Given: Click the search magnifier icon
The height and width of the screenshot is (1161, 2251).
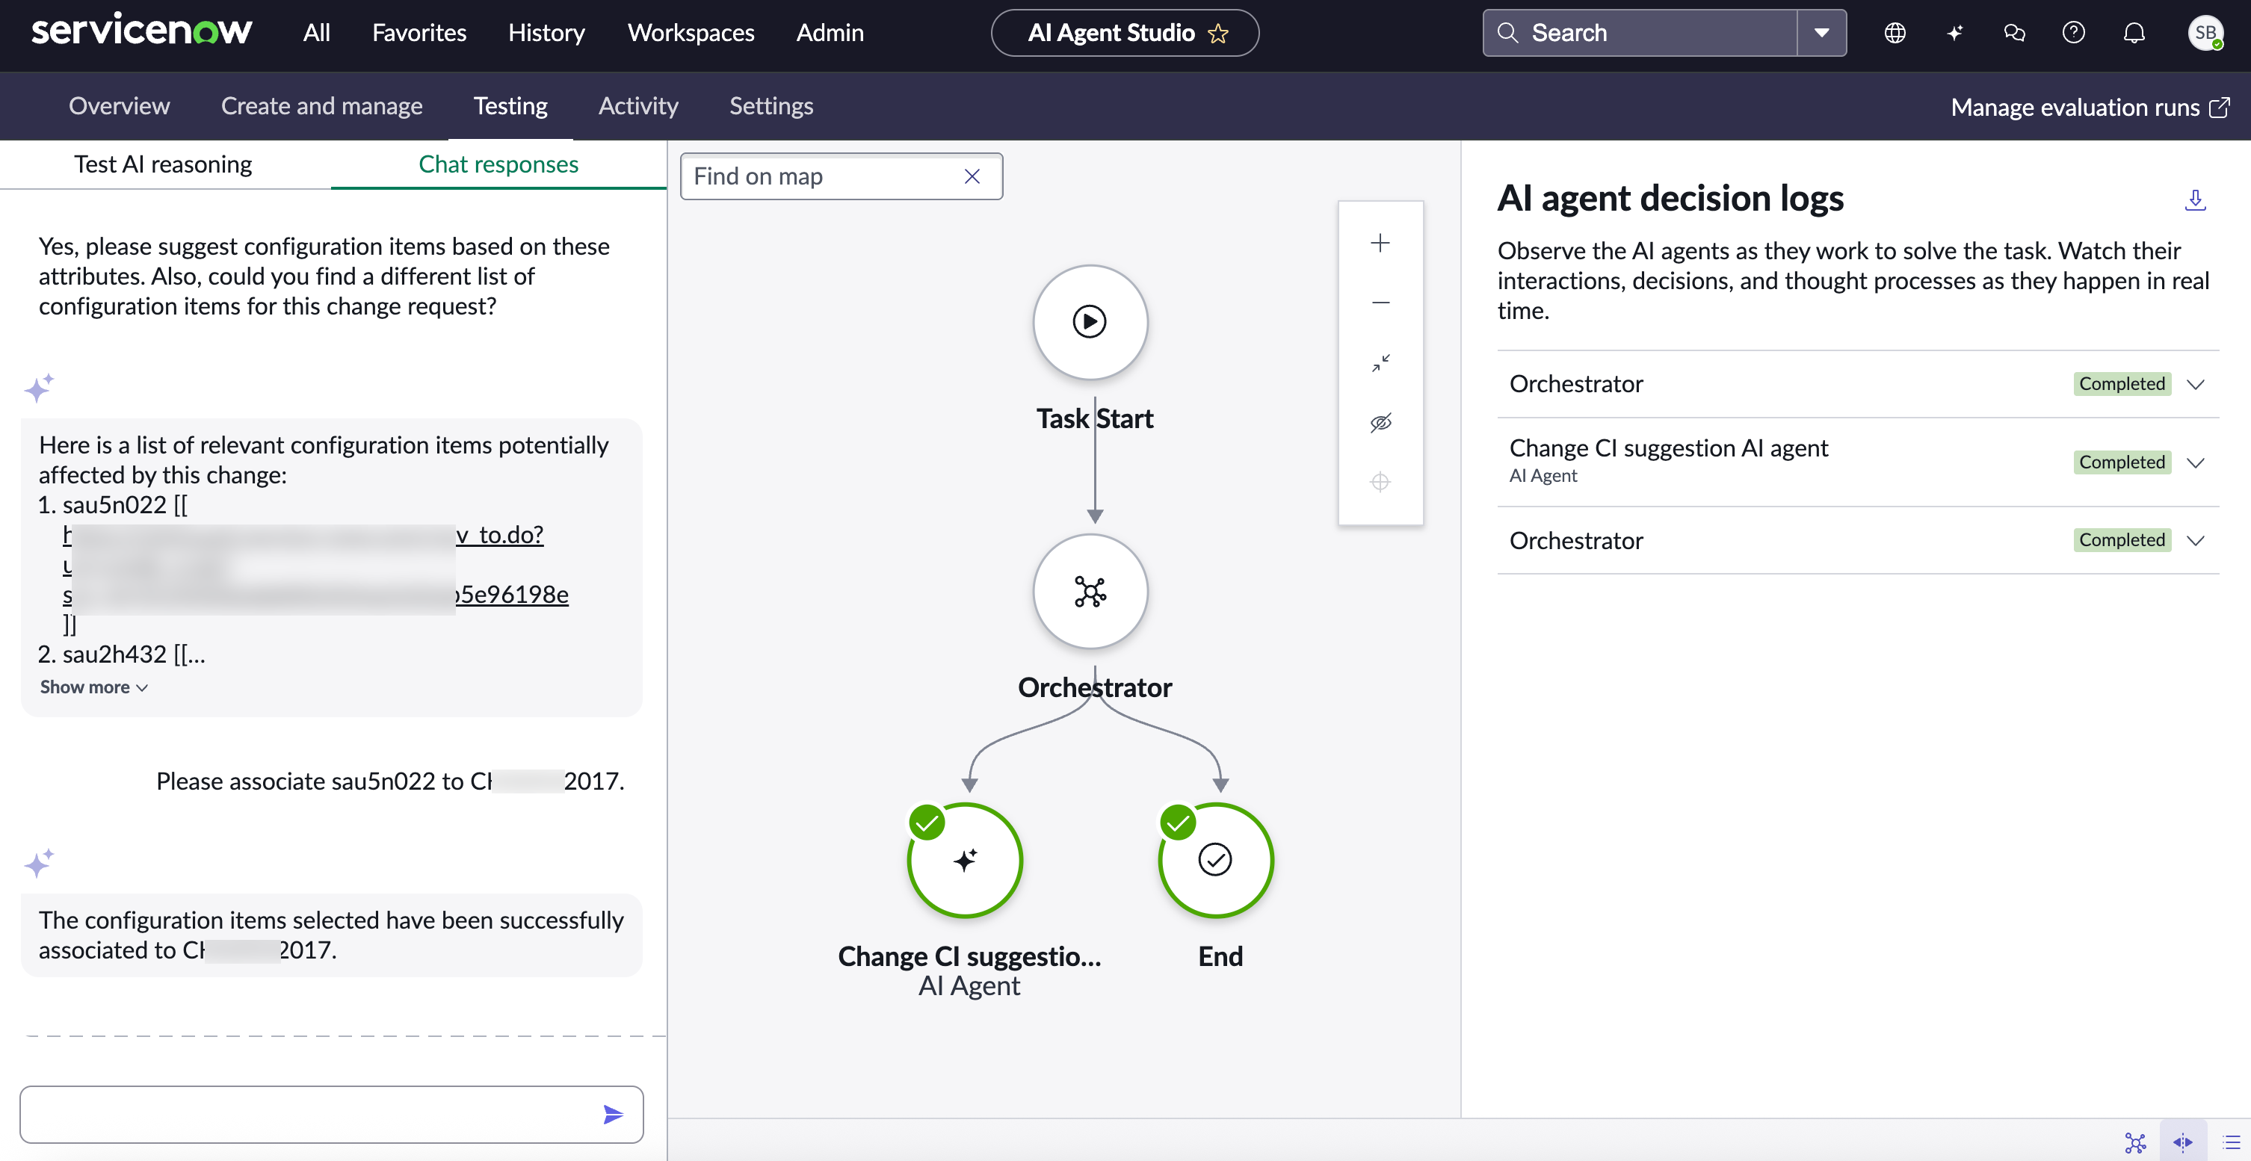Looking at the screenshot, I should [x=1507, y=33].
